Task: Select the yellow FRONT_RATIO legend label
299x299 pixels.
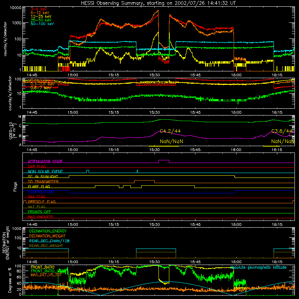Action: click(x=43, y=267)
